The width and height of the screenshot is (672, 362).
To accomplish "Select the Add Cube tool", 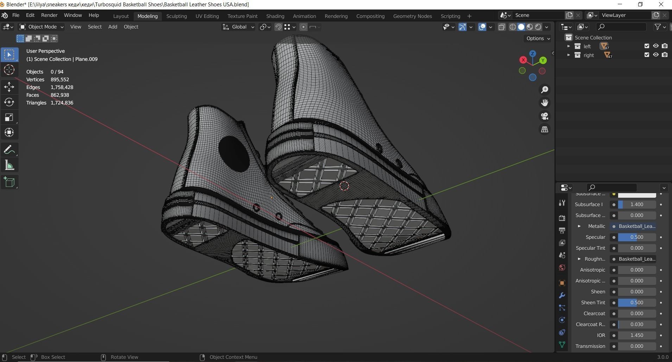I will 9,182.
